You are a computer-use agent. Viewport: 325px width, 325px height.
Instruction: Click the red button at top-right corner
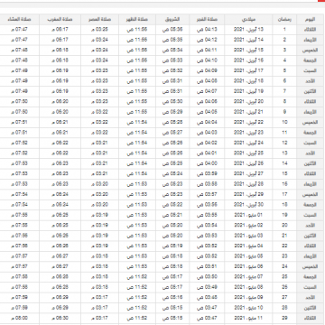(321, 1)
